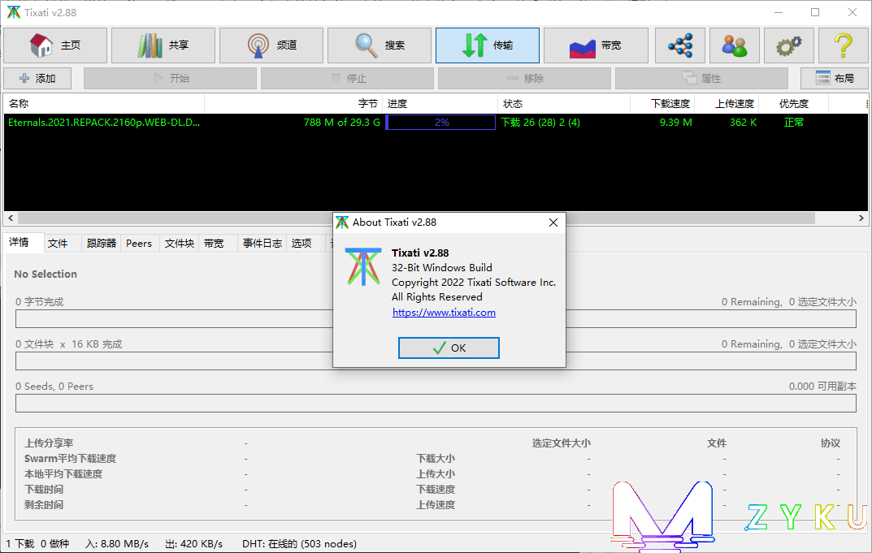Screen dimensions: 872x553
Task: Click the 0 Seeds, 0 Peers availability bar
Action: pyautogui.click(x=436, y=403)
